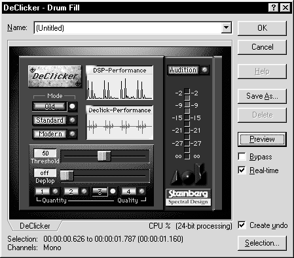Select Modern mode LED indicator
This screenshot has width=294, height=258.
[72, 134]
